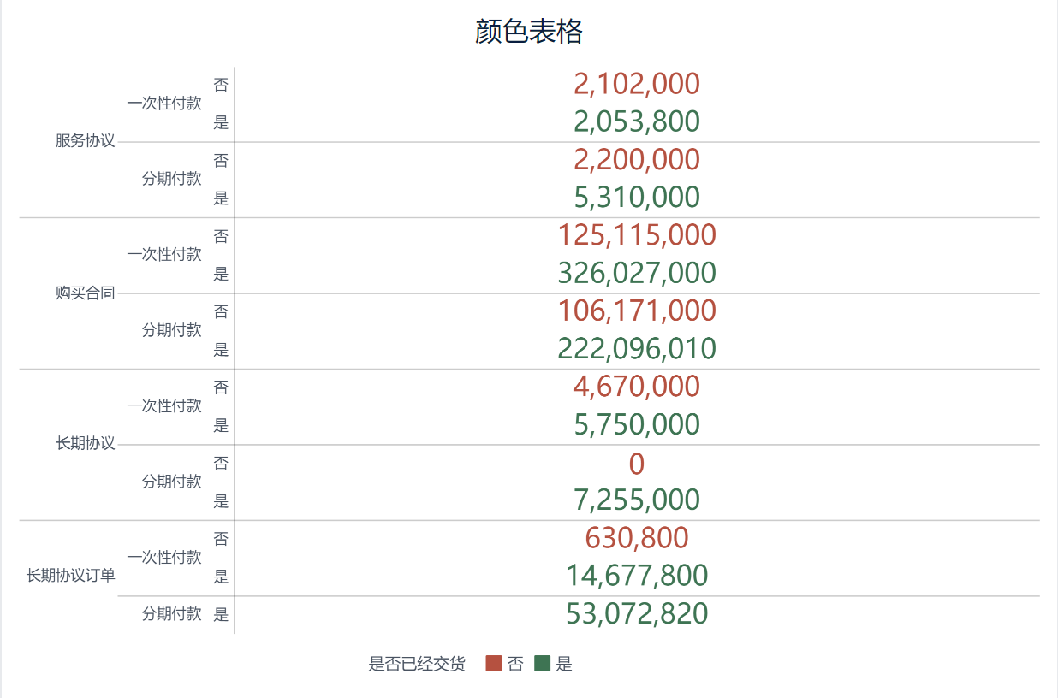Screen dimensions: 1058x698
Task: Click the red 否 legend swatch
Action: click(493, 664)
